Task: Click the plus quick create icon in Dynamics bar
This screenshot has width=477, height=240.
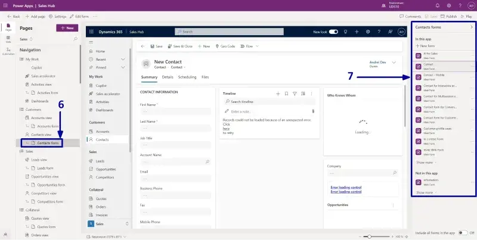Action: [x=357, y=32]
